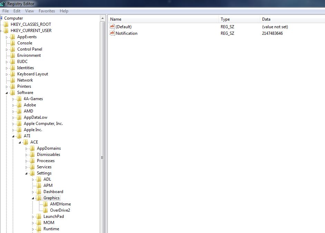The image size is (325, 233).
Task: Collapse the Graphics key
Action: 33,198
